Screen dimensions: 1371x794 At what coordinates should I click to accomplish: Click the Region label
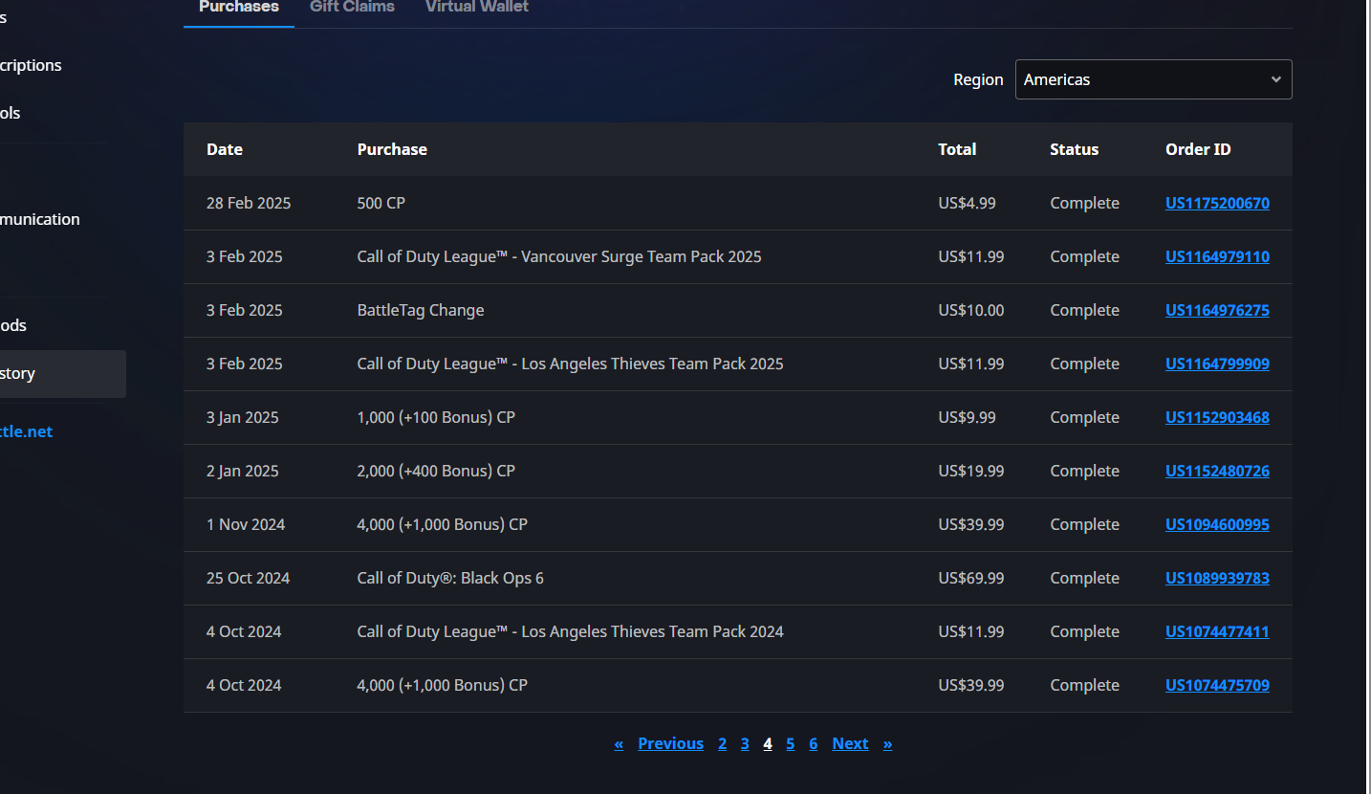978,79
